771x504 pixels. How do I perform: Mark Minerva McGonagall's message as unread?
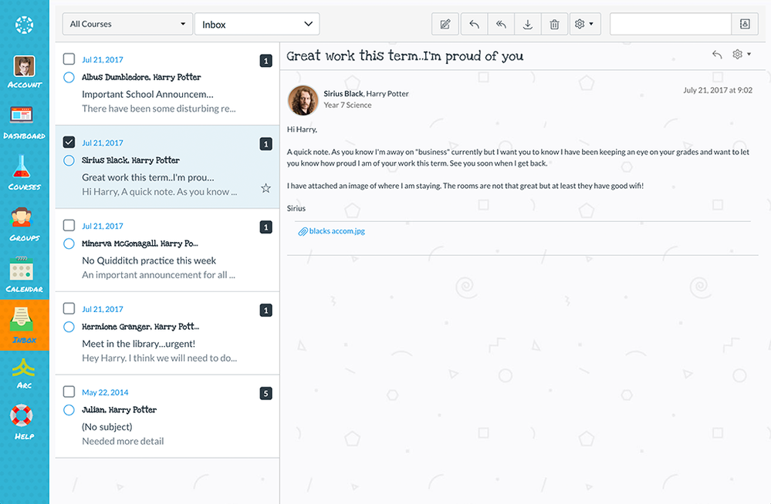69,243
